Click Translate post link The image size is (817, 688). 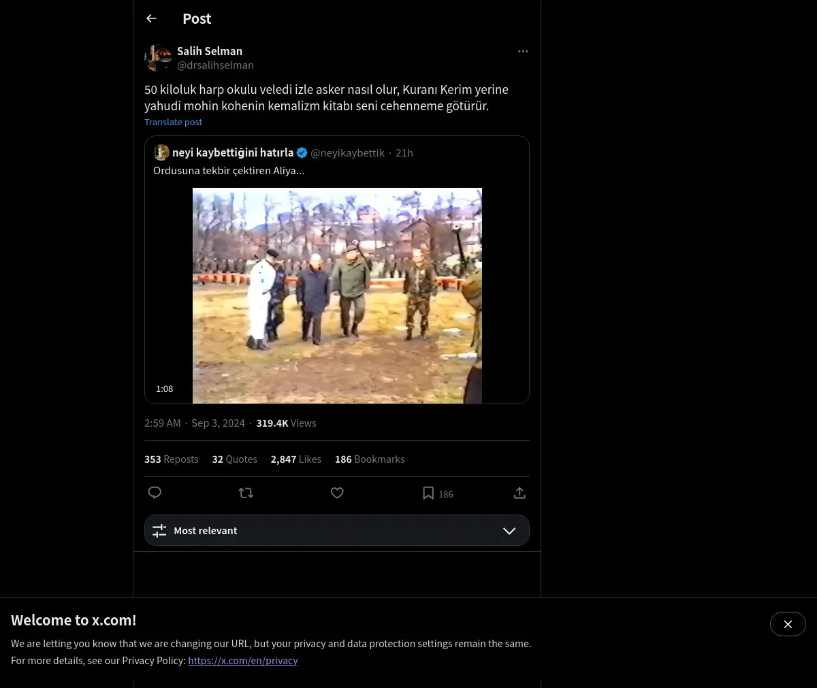173,122
